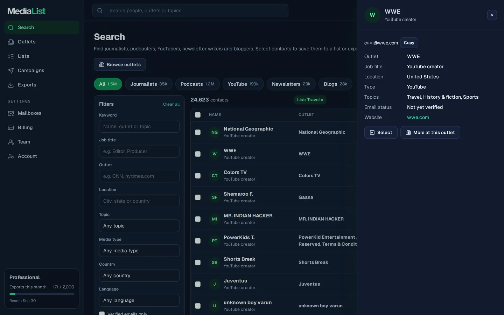
Task: Open Billing settings
Action: tap(42, 127)
